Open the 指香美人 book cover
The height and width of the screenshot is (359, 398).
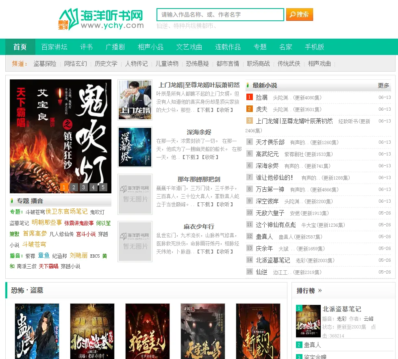tap(148, 331)
